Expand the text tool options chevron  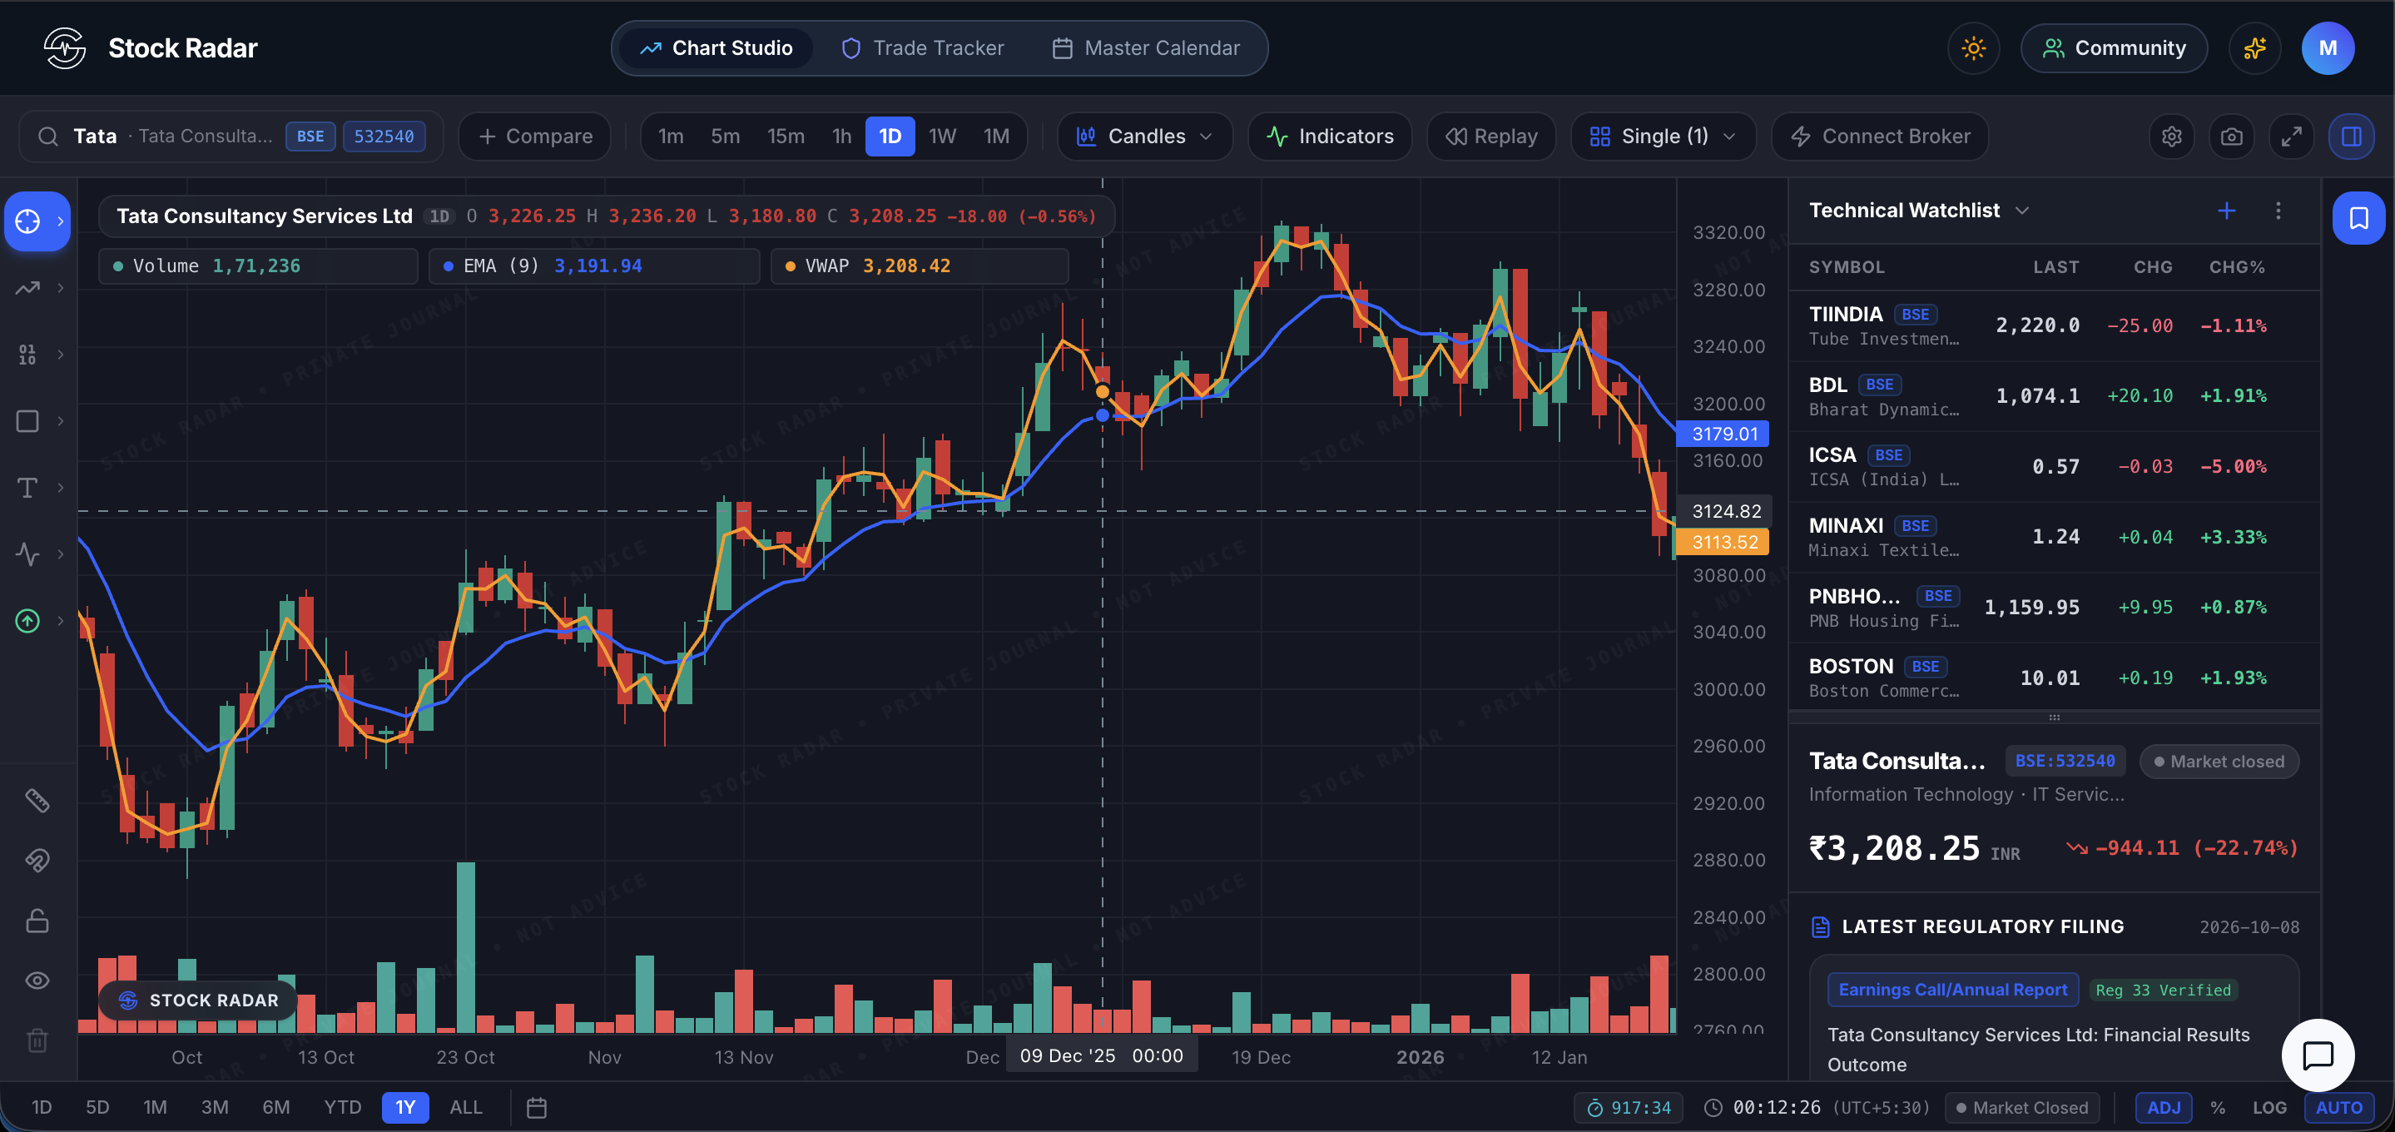pyautogui.click(x=61, y=488)
